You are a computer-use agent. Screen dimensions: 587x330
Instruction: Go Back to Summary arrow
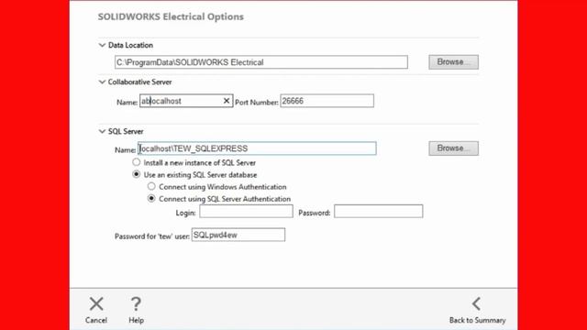click(x=476, y=303)
